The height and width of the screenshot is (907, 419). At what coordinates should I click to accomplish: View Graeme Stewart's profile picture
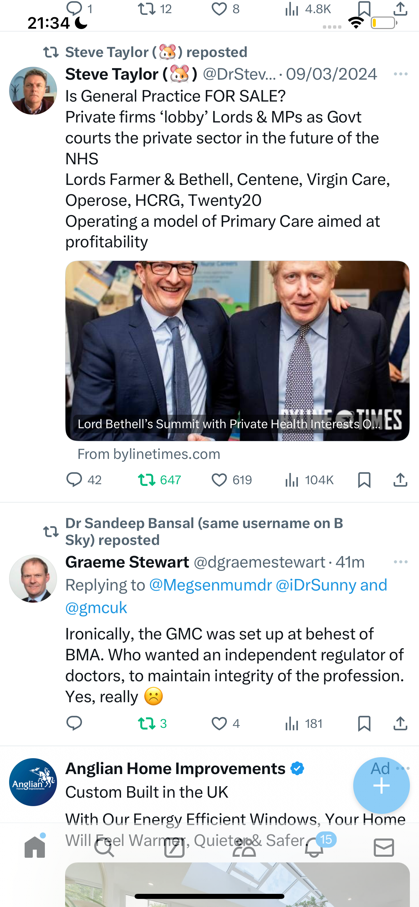click(x=33, y=578)
